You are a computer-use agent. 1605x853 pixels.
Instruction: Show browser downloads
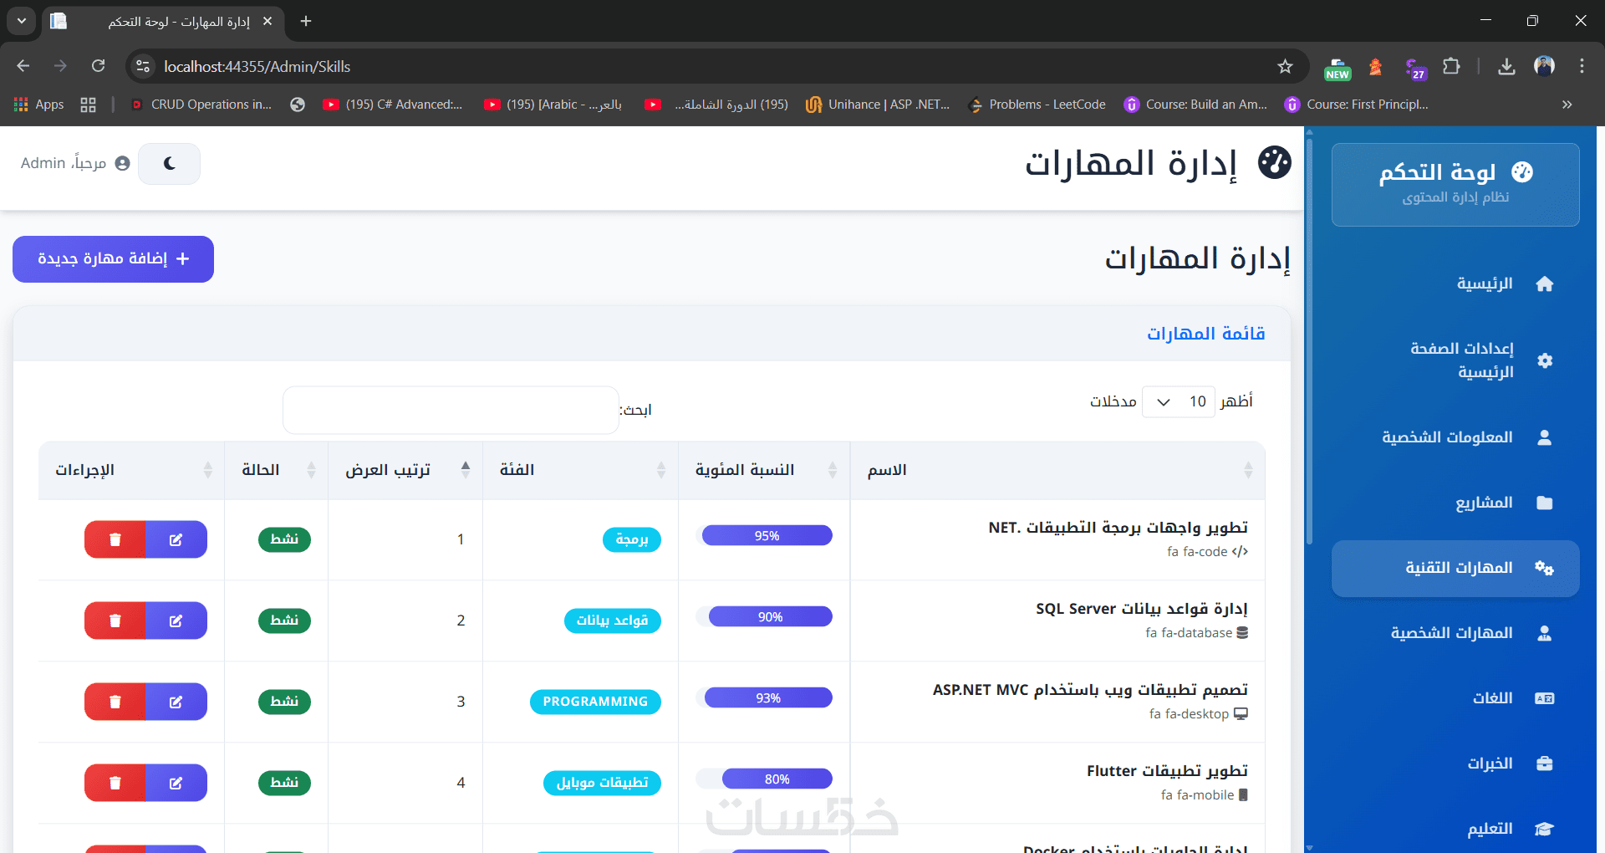pyautogui.click(x=1506, y=66)
